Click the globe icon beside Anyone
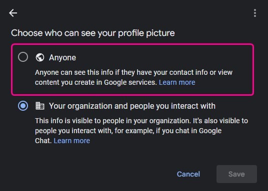The height and width of the screenshot is (191, 268). (x=40, y=57)
